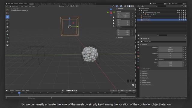Click the viewport zoom magnifier icon
192x108 pixels.
coord(113,17)
